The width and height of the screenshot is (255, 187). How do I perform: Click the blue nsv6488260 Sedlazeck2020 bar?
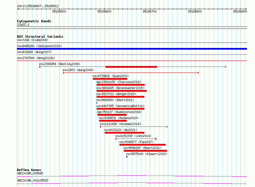[132, 49]
